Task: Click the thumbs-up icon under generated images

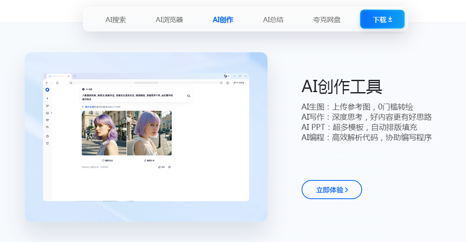Action: click(x=160, y=167)
